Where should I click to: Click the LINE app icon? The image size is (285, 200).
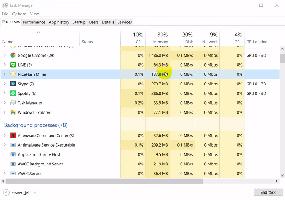13,65
